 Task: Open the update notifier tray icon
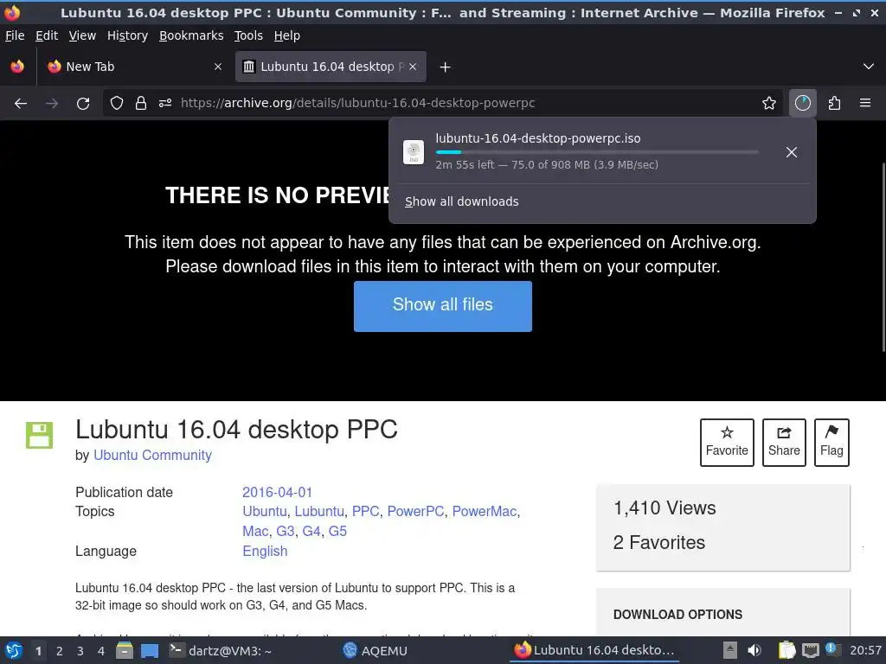832,649
